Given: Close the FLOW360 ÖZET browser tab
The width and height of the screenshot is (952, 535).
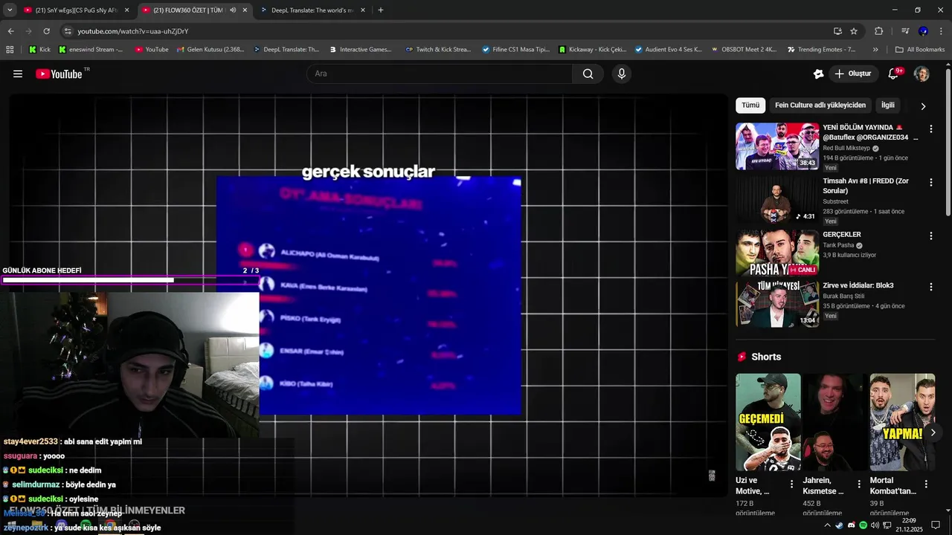Looking at the screenshot, I should pos(244,10).
